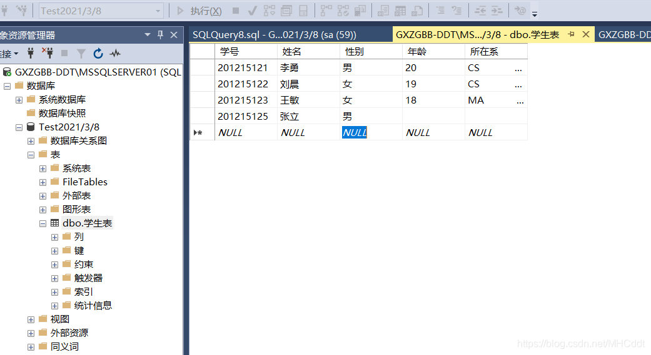651x355 pixels.
Task: Toggle Object Explorer auto-hide pin icon
Action: click(x=160, y=35)
